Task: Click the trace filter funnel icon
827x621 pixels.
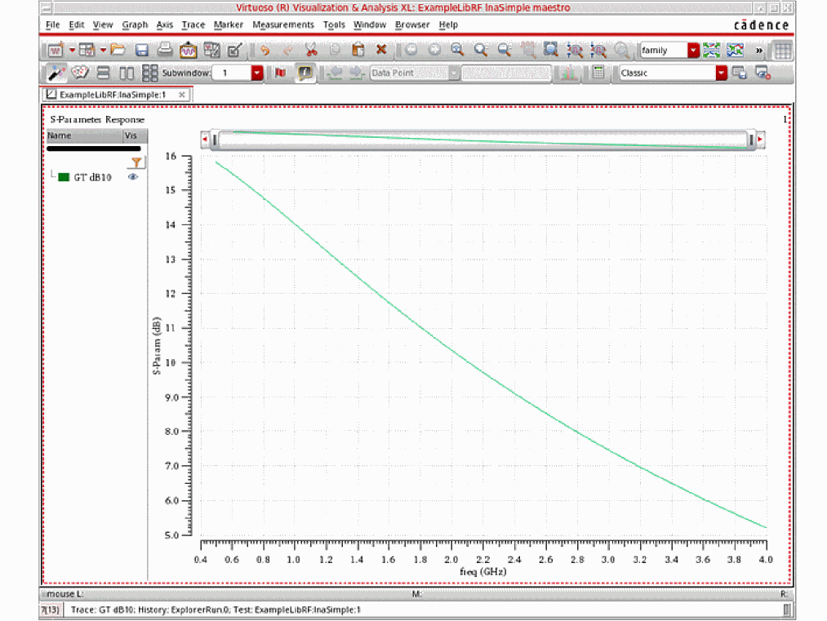Action: point(136,162)
